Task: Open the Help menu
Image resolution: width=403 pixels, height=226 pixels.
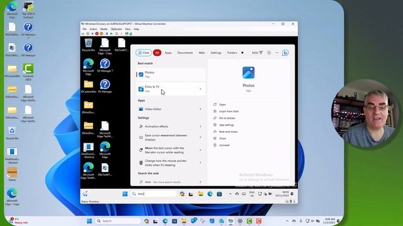Action: (136, 29)
